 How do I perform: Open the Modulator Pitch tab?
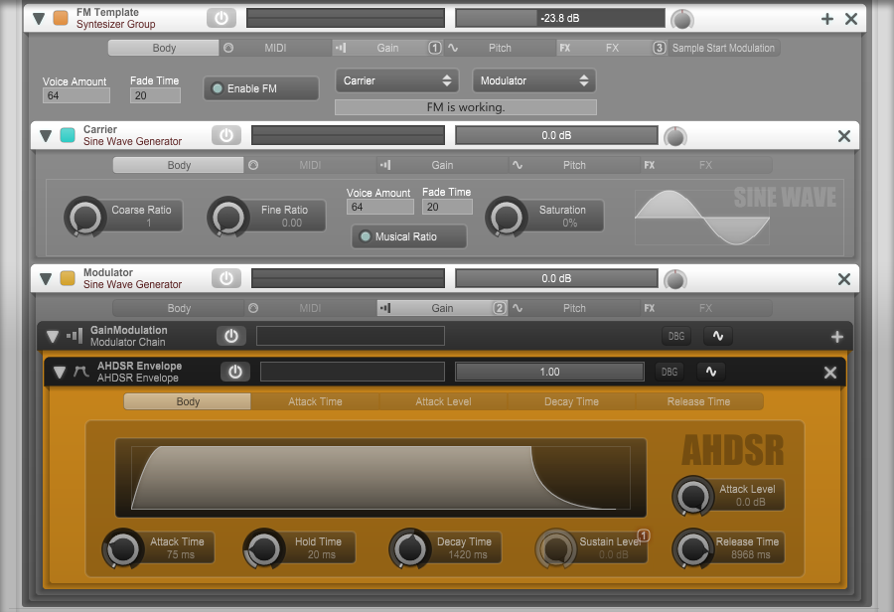tap(574, 308)
